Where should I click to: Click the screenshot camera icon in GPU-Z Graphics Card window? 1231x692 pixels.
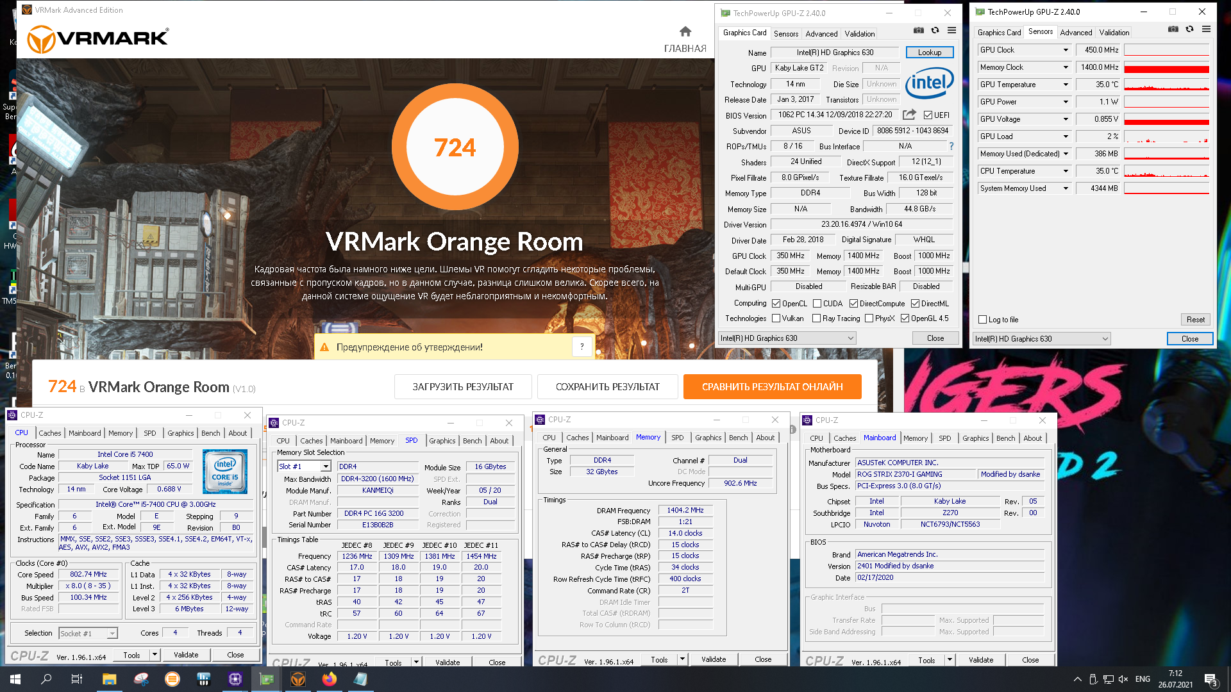click(x=919, y=31)
